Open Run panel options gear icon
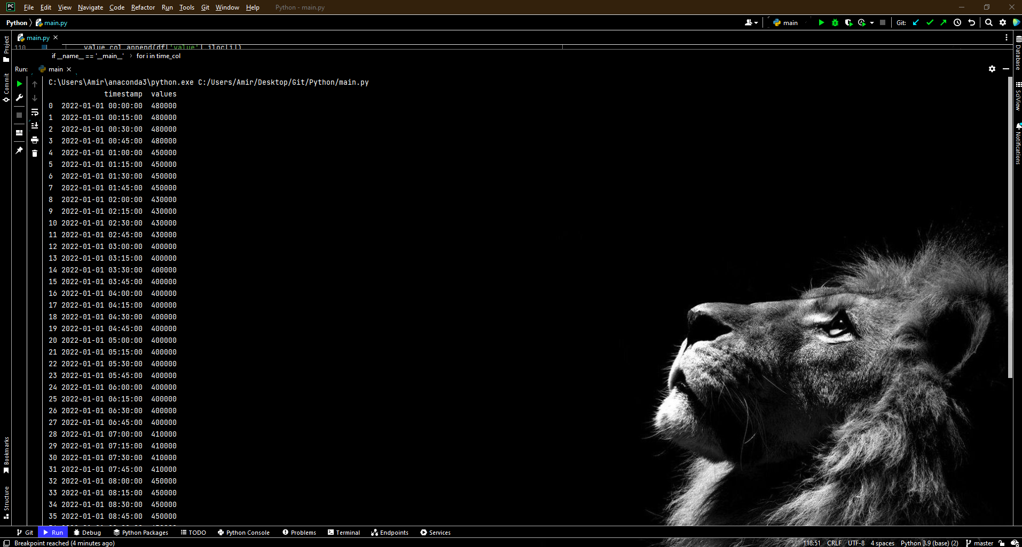The image size is (1022, 547). pyautogui.click(x=992, y=69)
